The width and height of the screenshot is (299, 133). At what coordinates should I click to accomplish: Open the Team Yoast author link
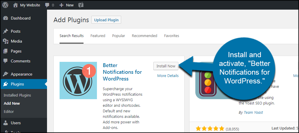coord(253,113)
